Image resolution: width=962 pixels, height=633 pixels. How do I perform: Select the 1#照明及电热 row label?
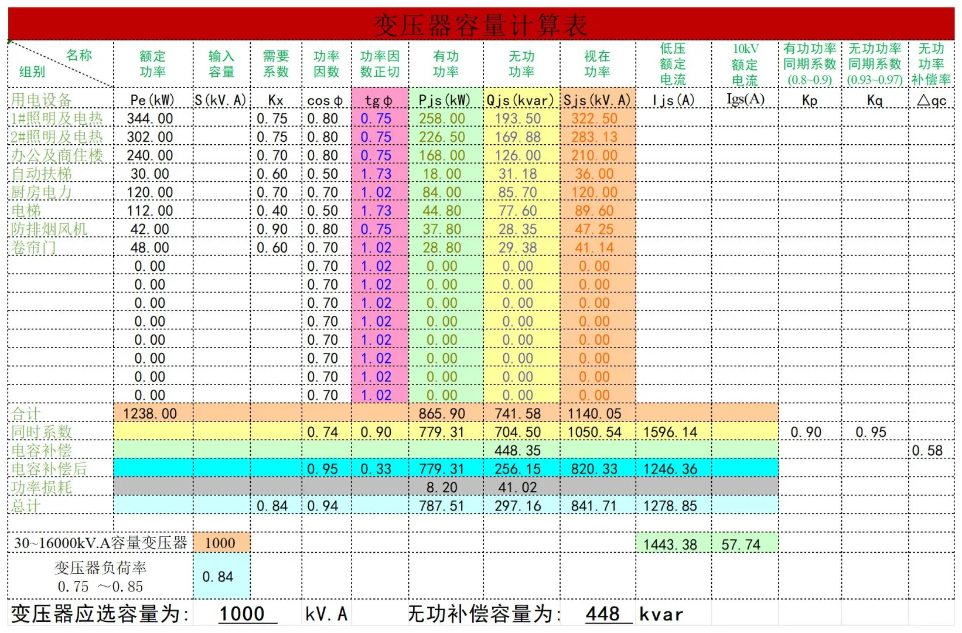(54, 117)
